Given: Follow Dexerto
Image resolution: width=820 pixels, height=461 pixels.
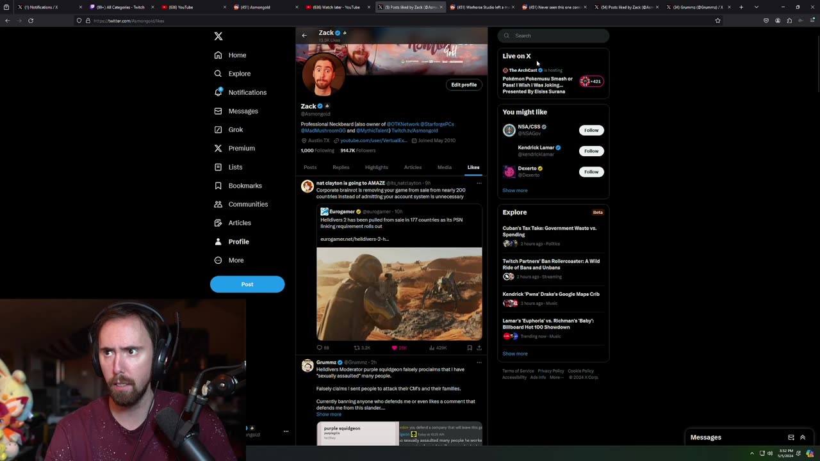Looking at the screenshot, I should [591, 172].
